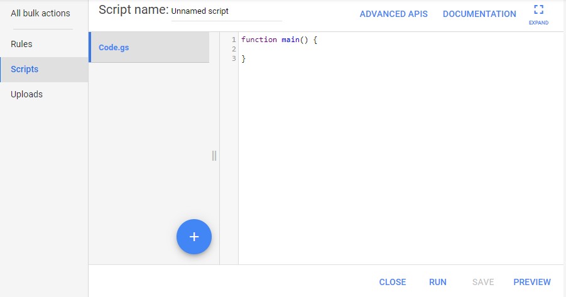Click line number 1 in gutter
Viewport: 566px width, 297px height.
click(234, 40)
